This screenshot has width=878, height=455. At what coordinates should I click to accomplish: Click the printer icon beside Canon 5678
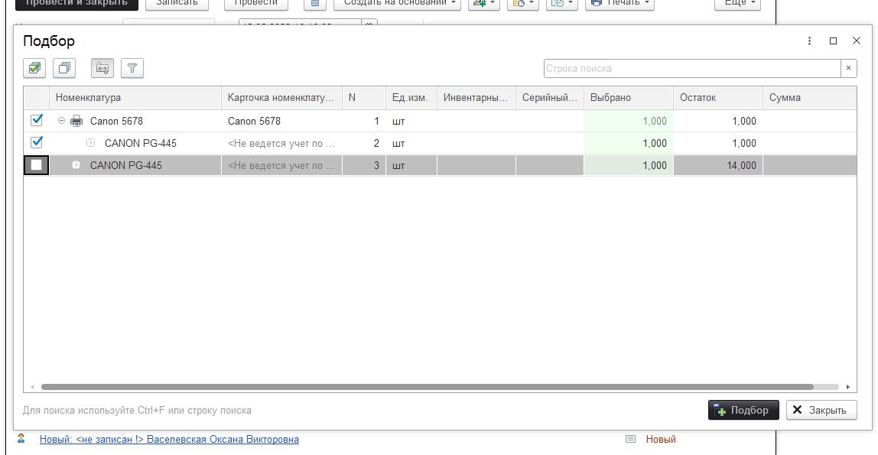(x=76, y=121)
